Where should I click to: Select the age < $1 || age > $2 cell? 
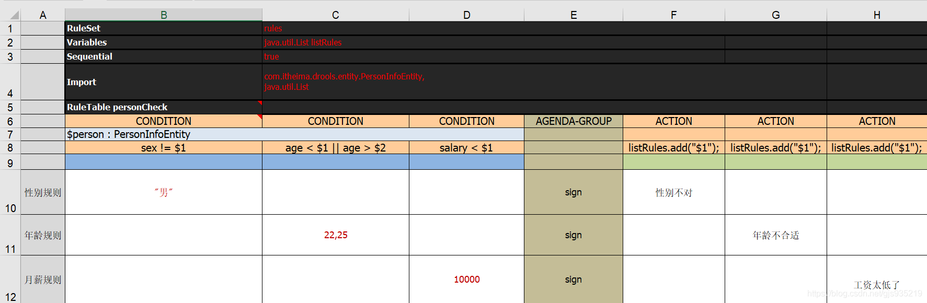336,148
